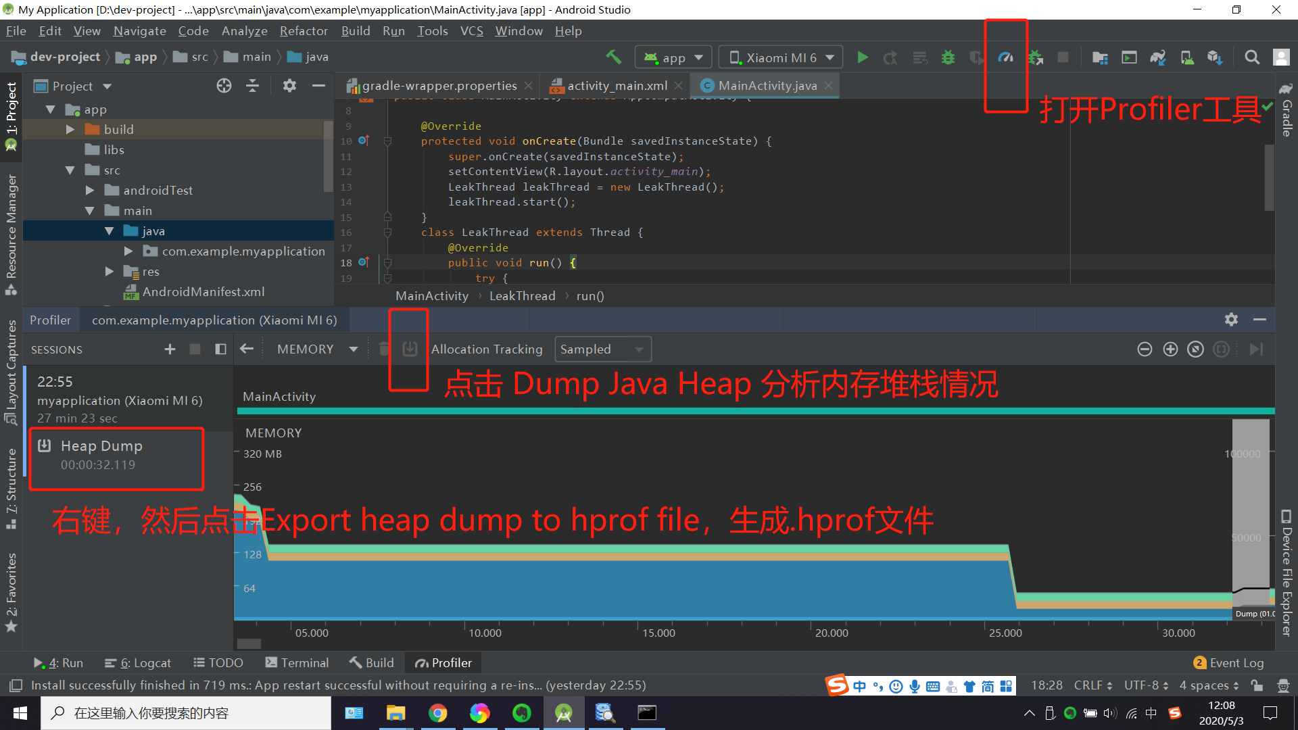This screenshot has height=730, width=1298.
Task: Click the Windows taskbar search box
Action: click(x=186, y=713)
